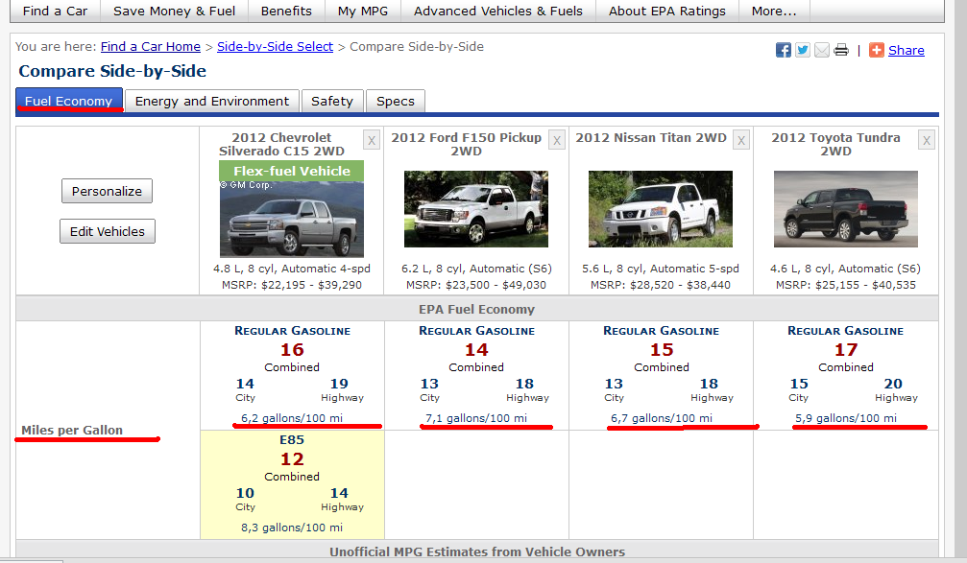
Task: Open the Save Money & Fuel menu
Action: 173,11
